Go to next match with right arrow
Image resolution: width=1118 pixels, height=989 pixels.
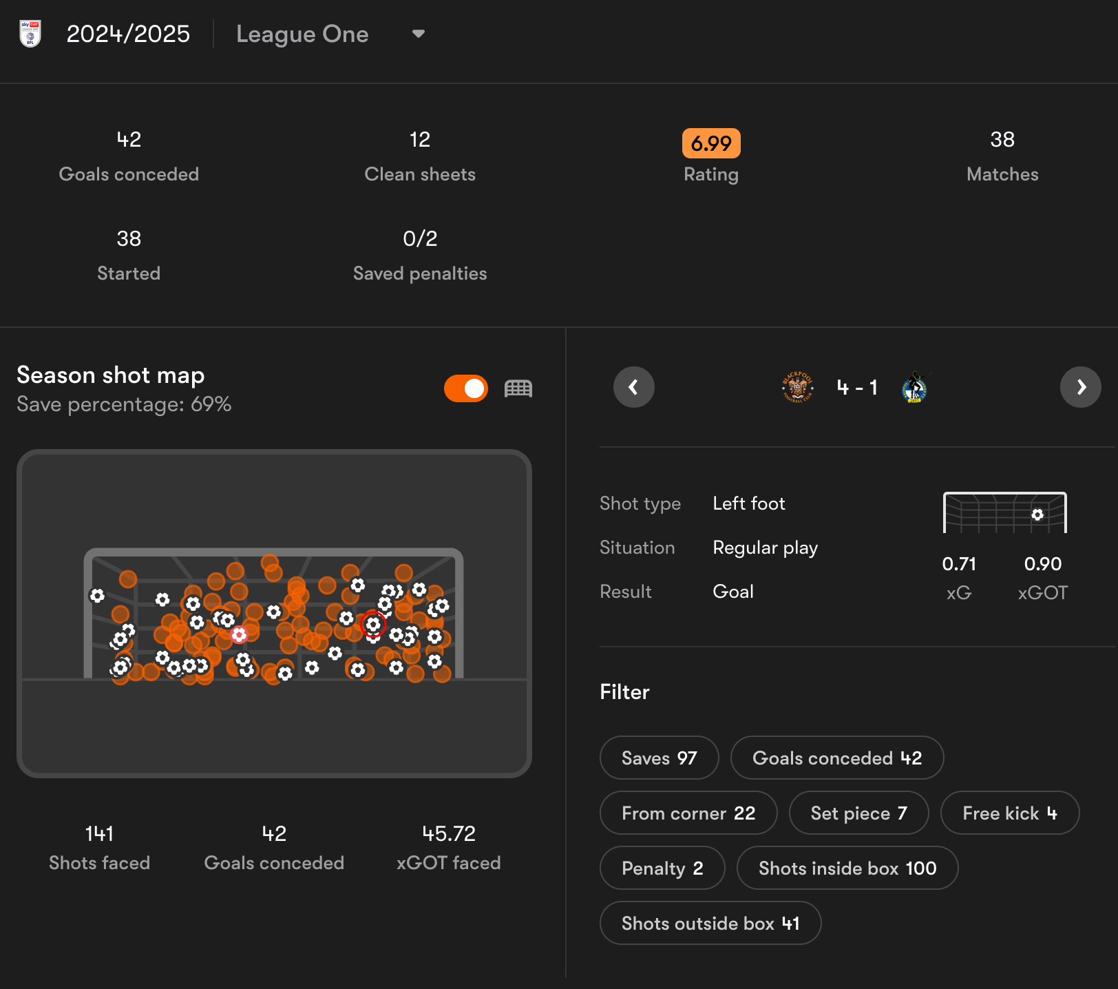coord(1080,387)
